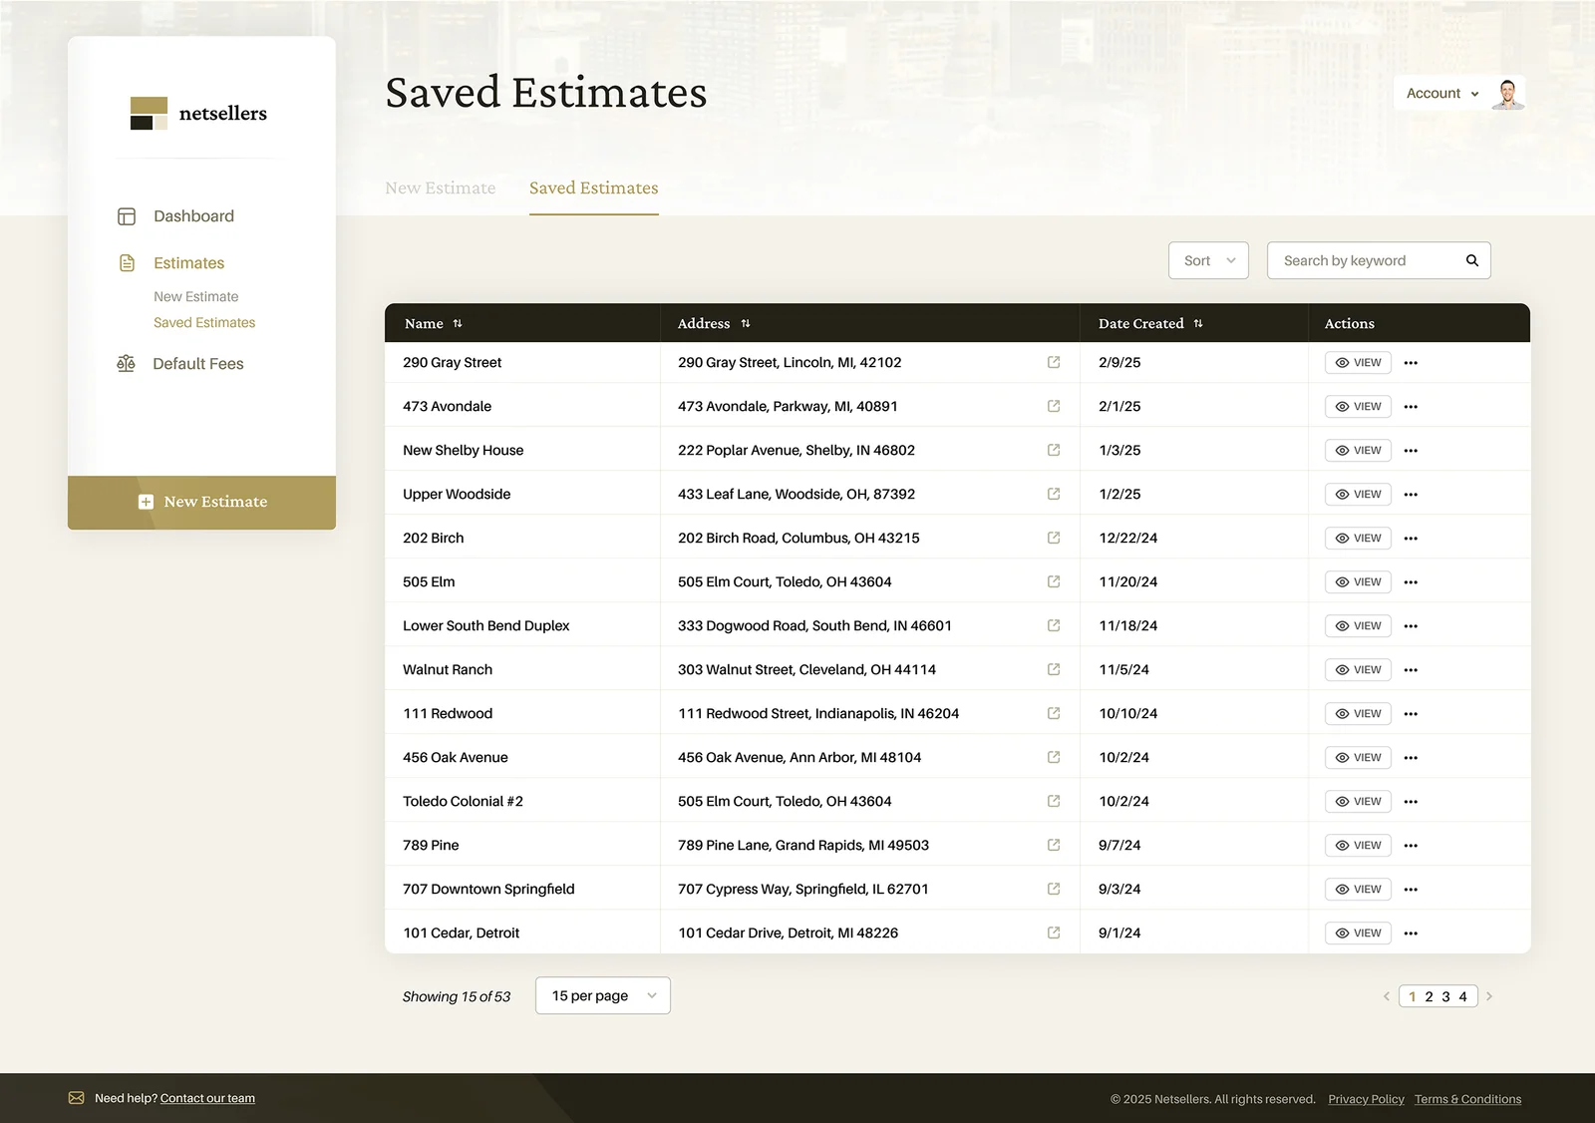Image resolution: width=1595 pixels, height=1123 pixels.
Task: Open external link for Walnut Ranch address
Action: coord(1054,669)
